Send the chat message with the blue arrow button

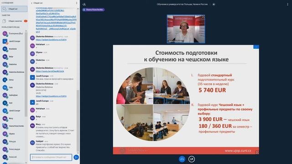coord(76,157)
